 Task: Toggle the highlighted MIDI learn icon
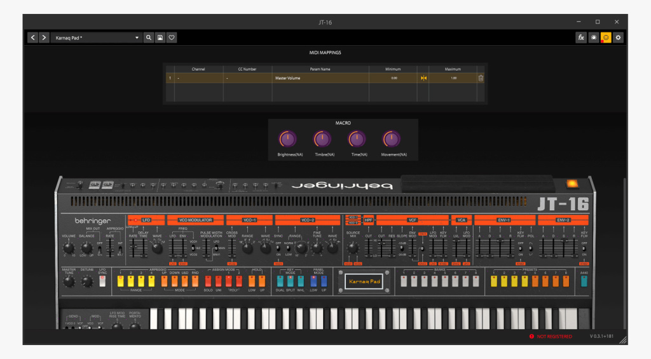606,37
